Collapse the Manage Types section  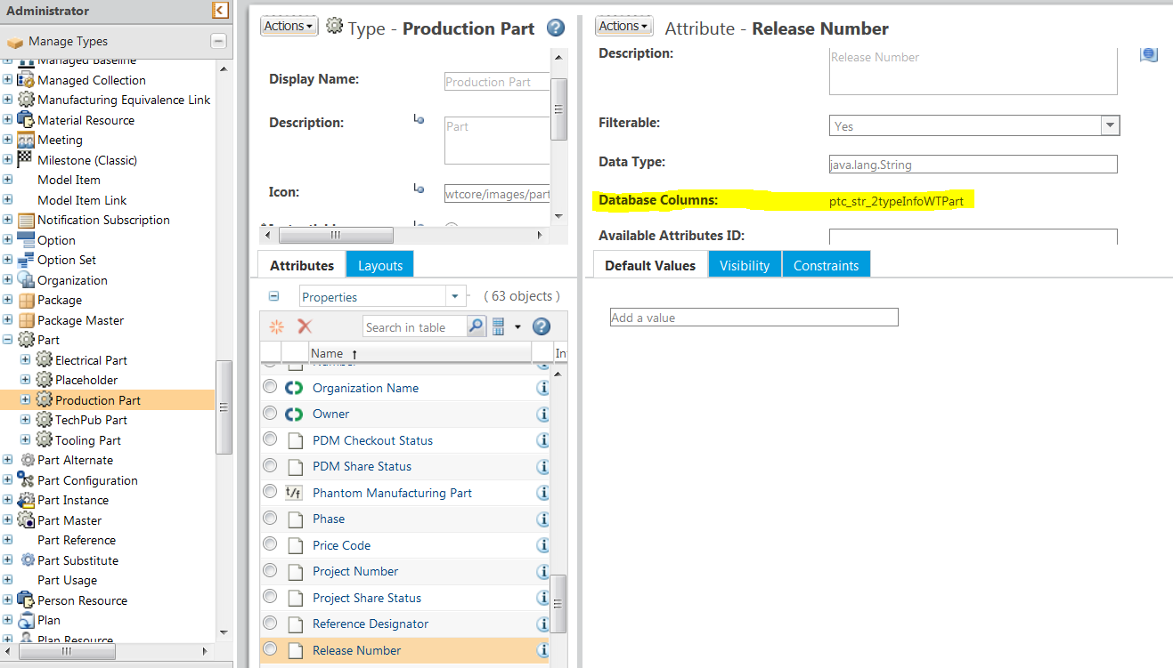coord(218,41)
